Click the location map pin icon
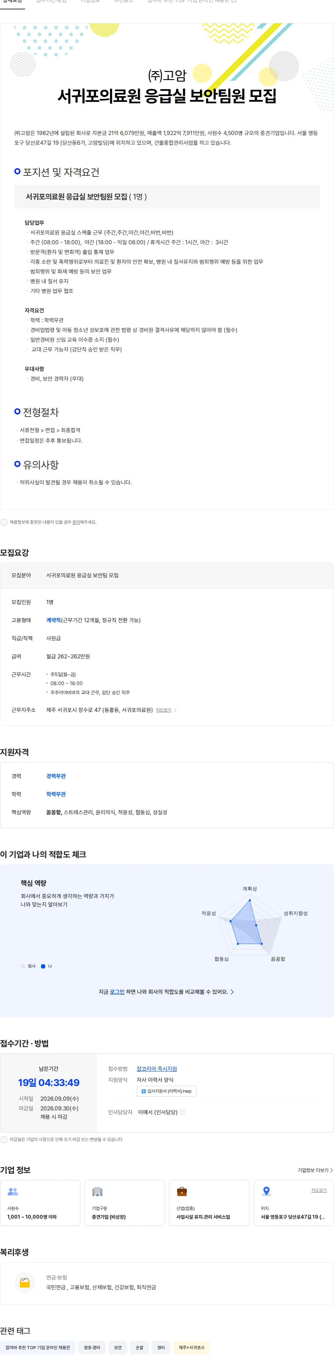The width and height of the screenshot is (334, 1369). pyautogui.click(x=267, y=1192)
